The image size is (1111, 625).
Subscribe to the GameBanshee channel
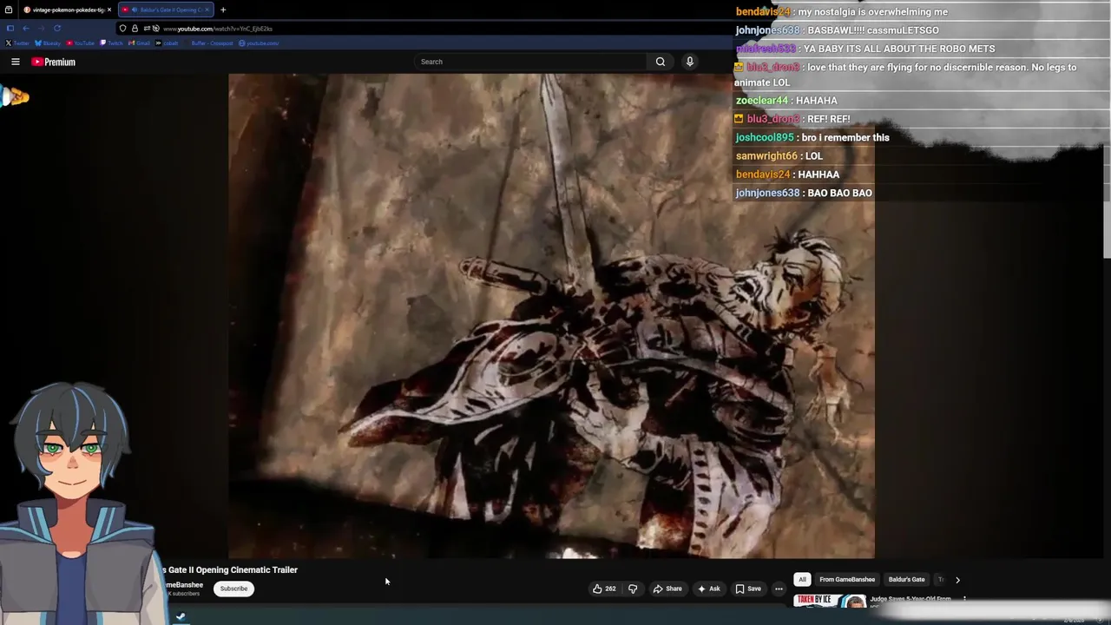[233, 589]
